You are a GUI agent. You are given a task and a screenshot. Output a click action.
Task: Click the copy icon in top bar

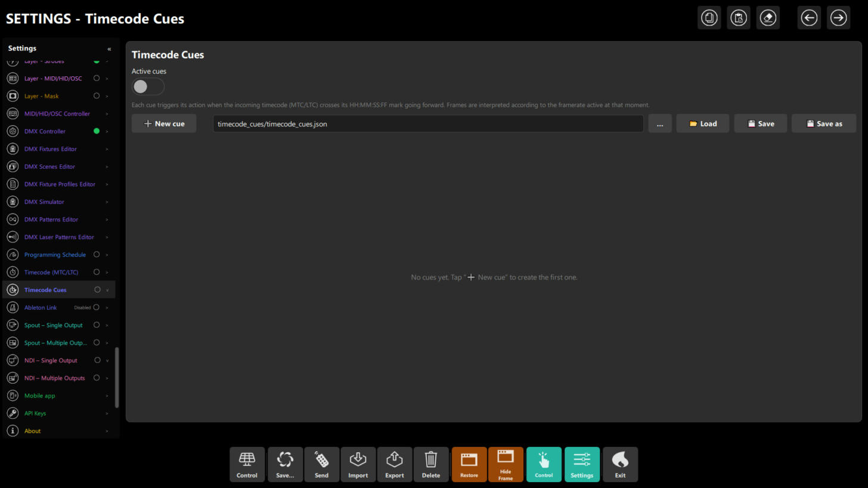click(x=709, y=18)
